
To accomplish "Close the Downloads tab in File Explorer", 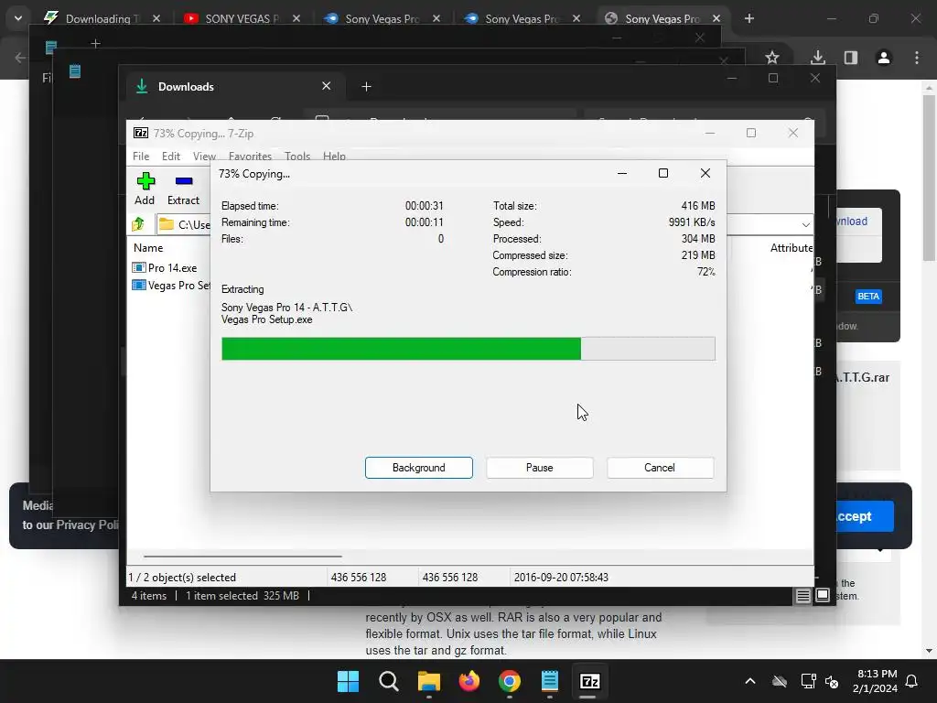I will pyautogui.click(x=327, y=86).
